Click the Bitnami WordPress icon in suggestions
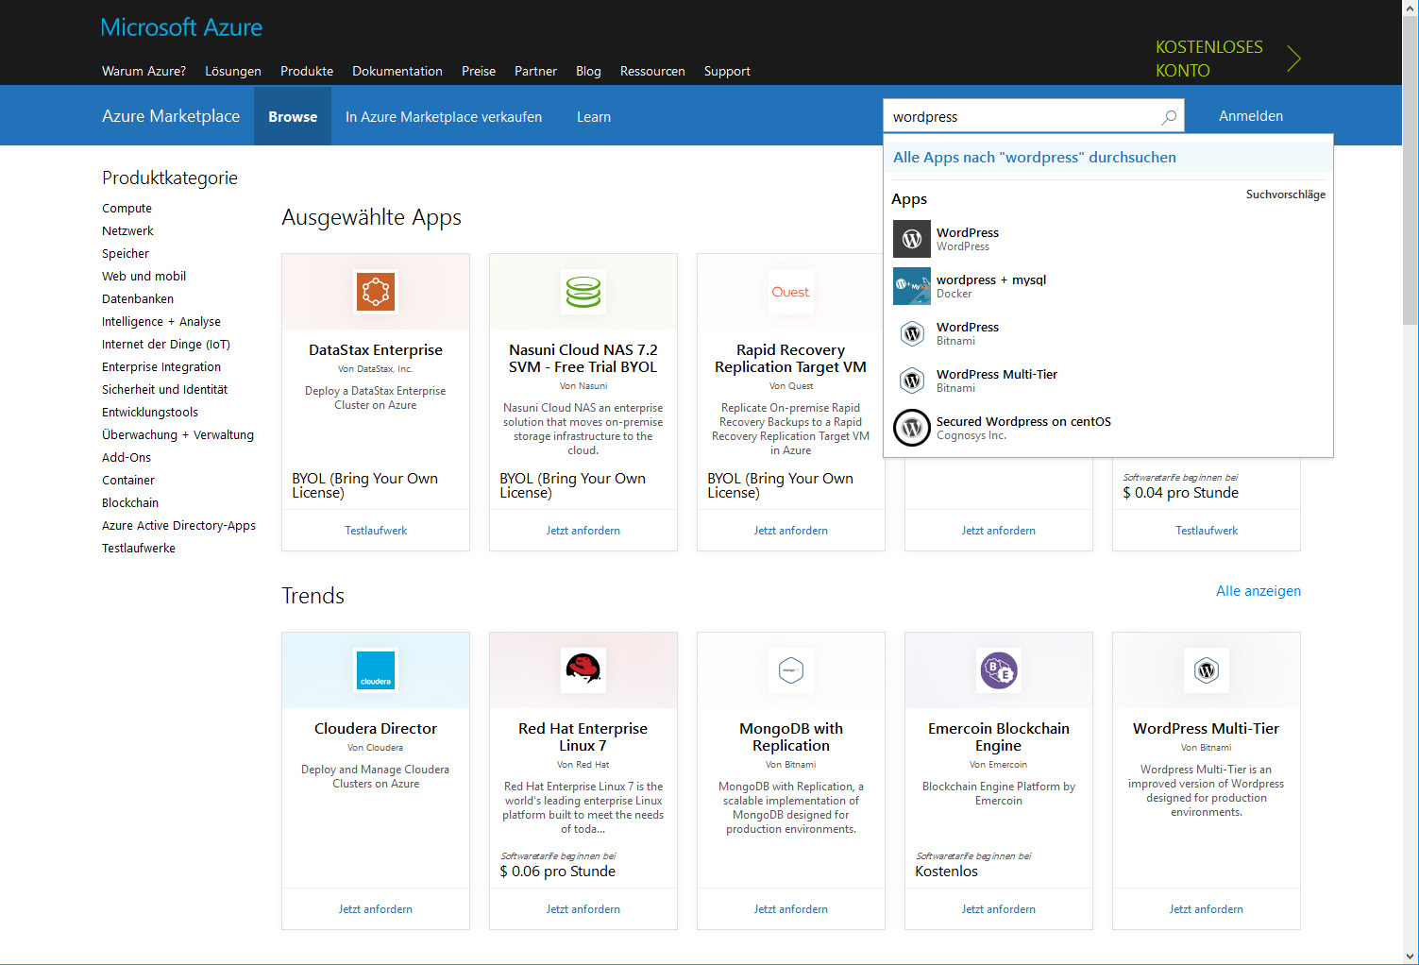This screenshot has height=965, width=1419. [912, 333]
